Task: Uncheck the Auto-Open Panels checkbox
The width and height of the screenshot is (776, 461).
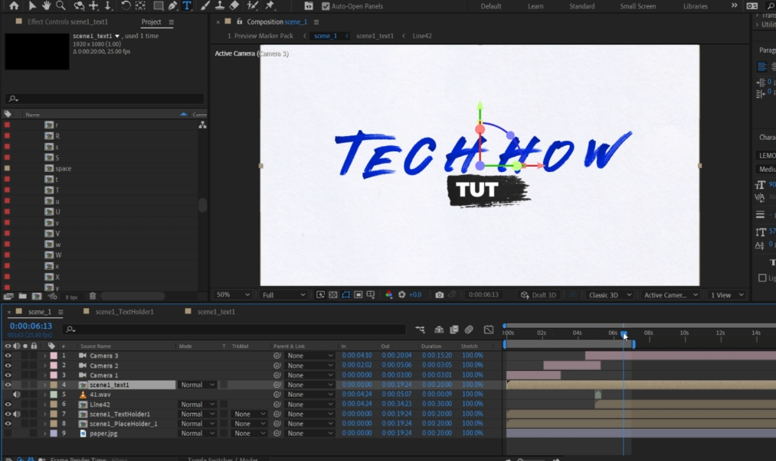Action: (326, 6)
